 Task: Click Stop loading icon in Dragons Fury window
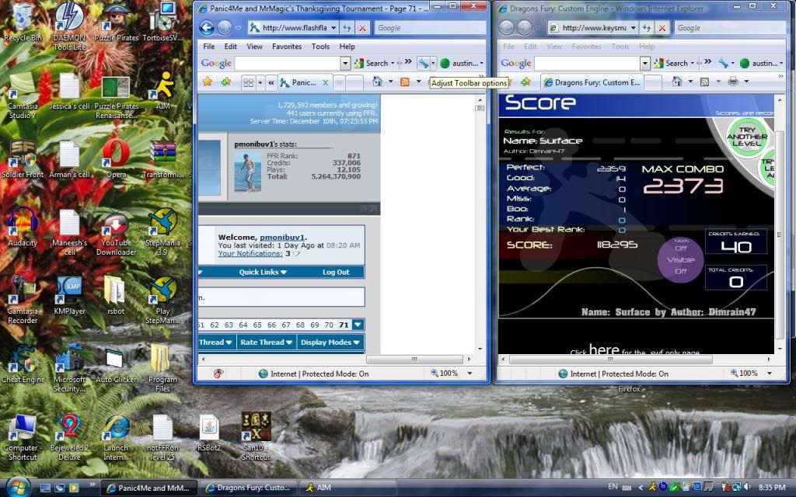coord(662,28)
